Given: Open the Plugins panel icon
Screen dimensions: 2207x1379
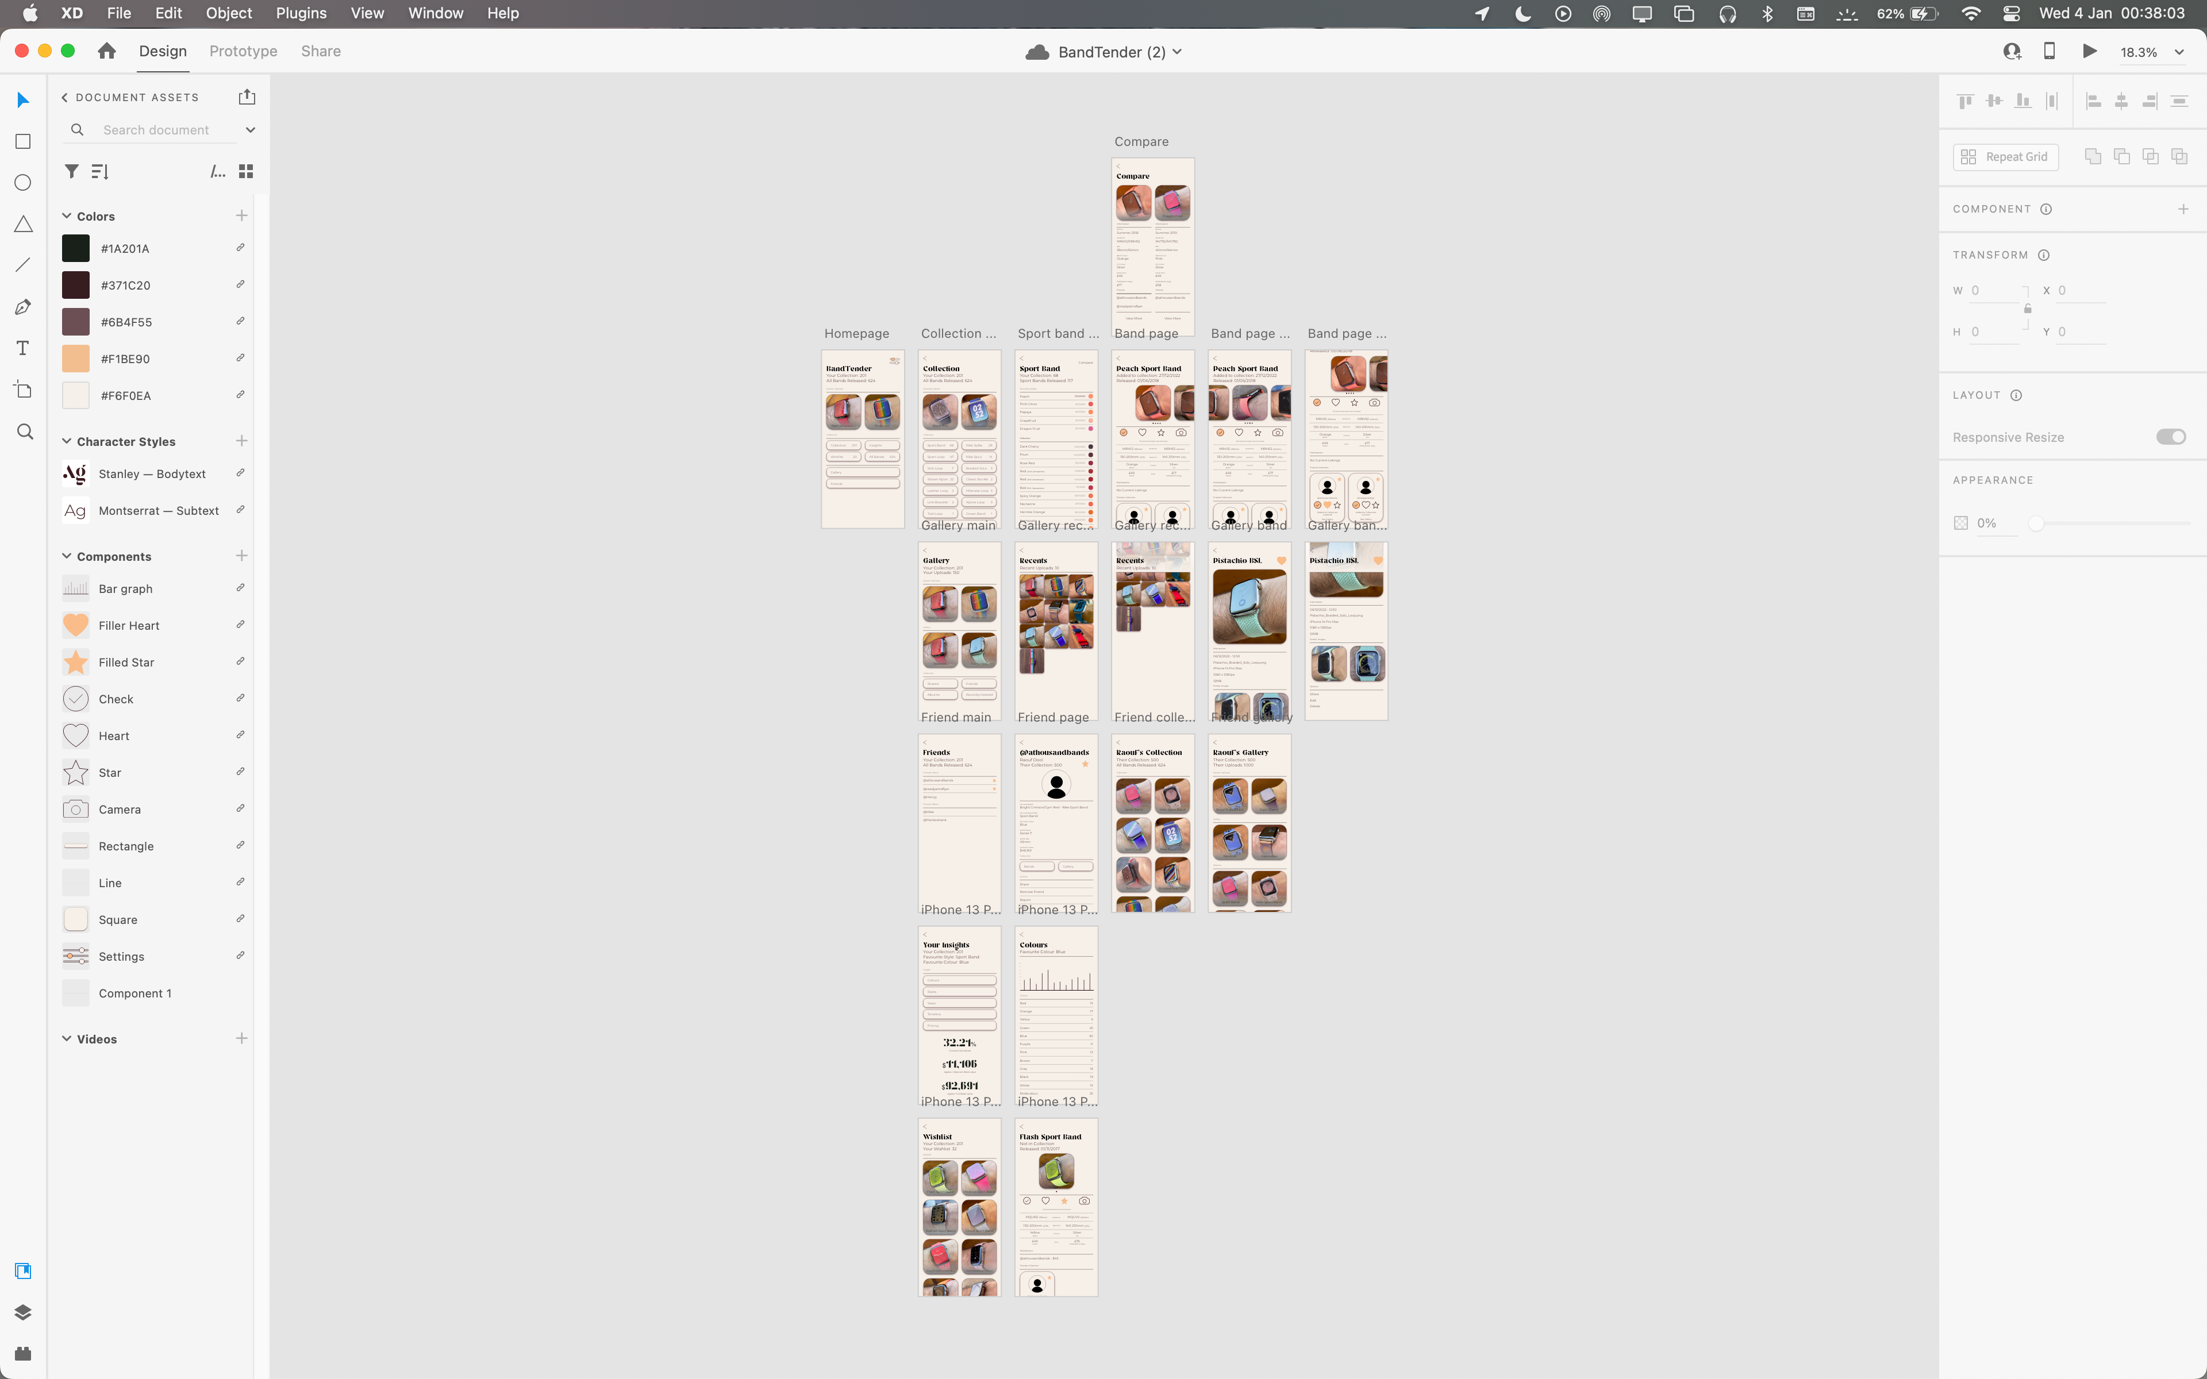Looking at the screenshot, I should click(24, 1354).
